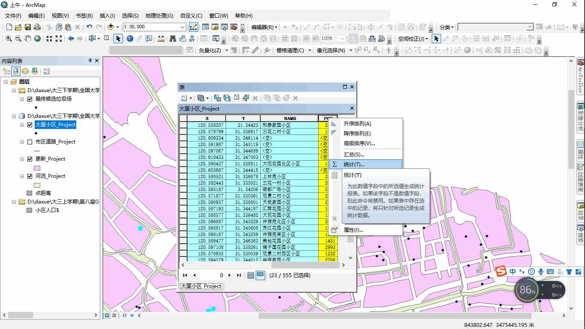Click the Find binoculars icon
The height and width of the screenshot is (329, 585).
coord(173,39)
